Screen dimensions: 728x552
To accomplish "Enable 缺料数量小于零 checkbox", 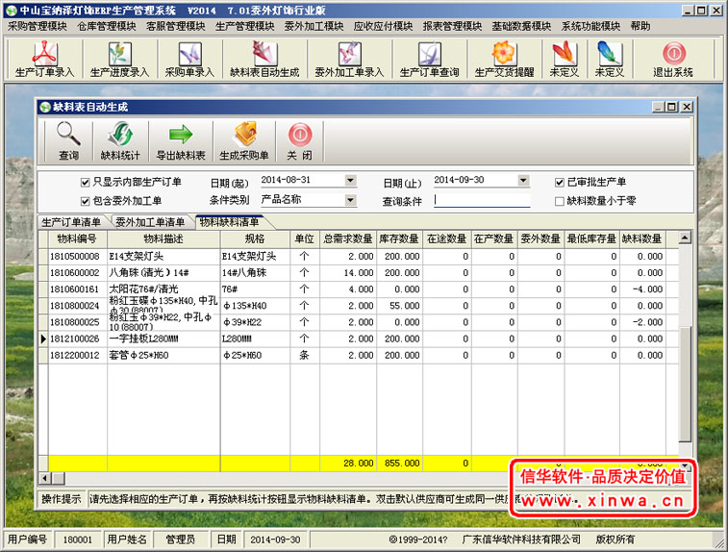I will 560,201.
